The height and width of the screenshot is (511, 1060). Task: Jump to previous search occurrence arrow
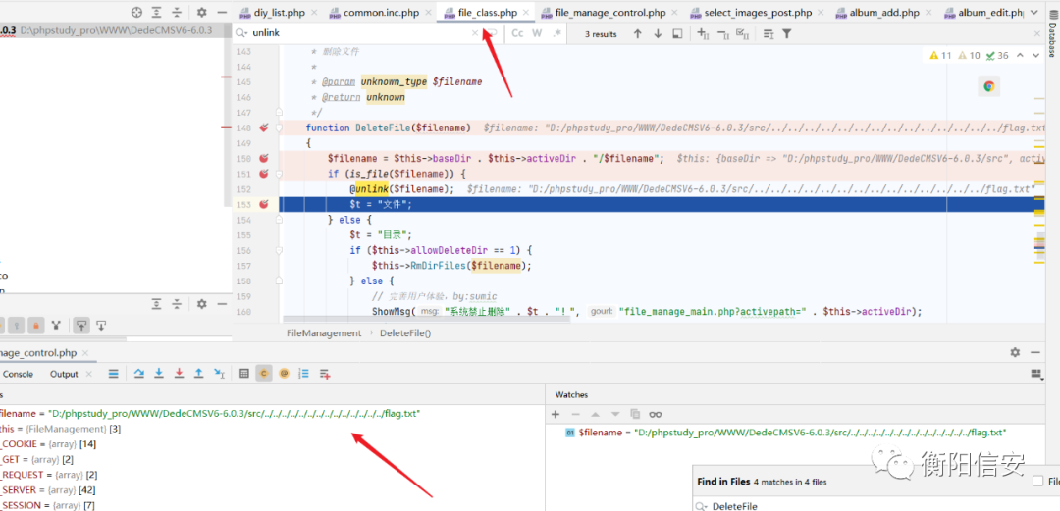pos(638,33)
